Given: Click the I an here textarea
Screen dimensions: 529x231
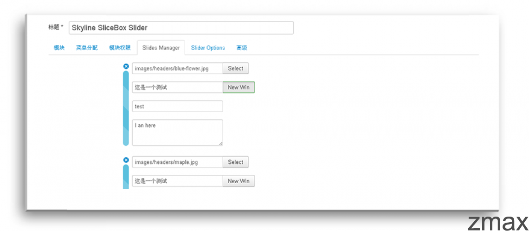Looking at the screenshot, I should click(x=177, y=133).
